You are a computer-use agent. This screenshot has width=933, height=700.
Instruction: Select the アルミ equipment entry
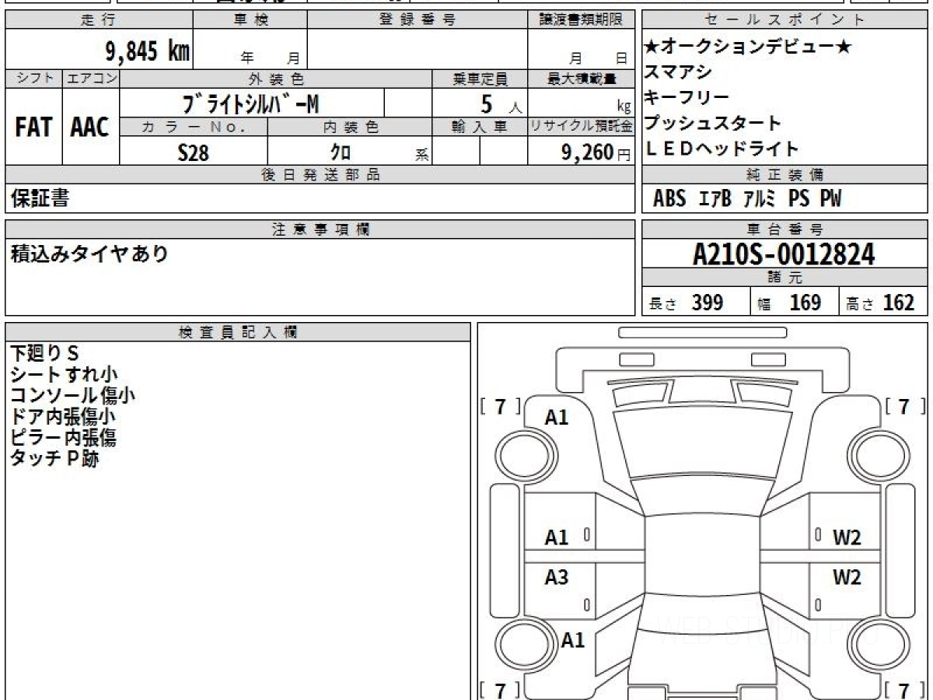click(x=760, y=199)
